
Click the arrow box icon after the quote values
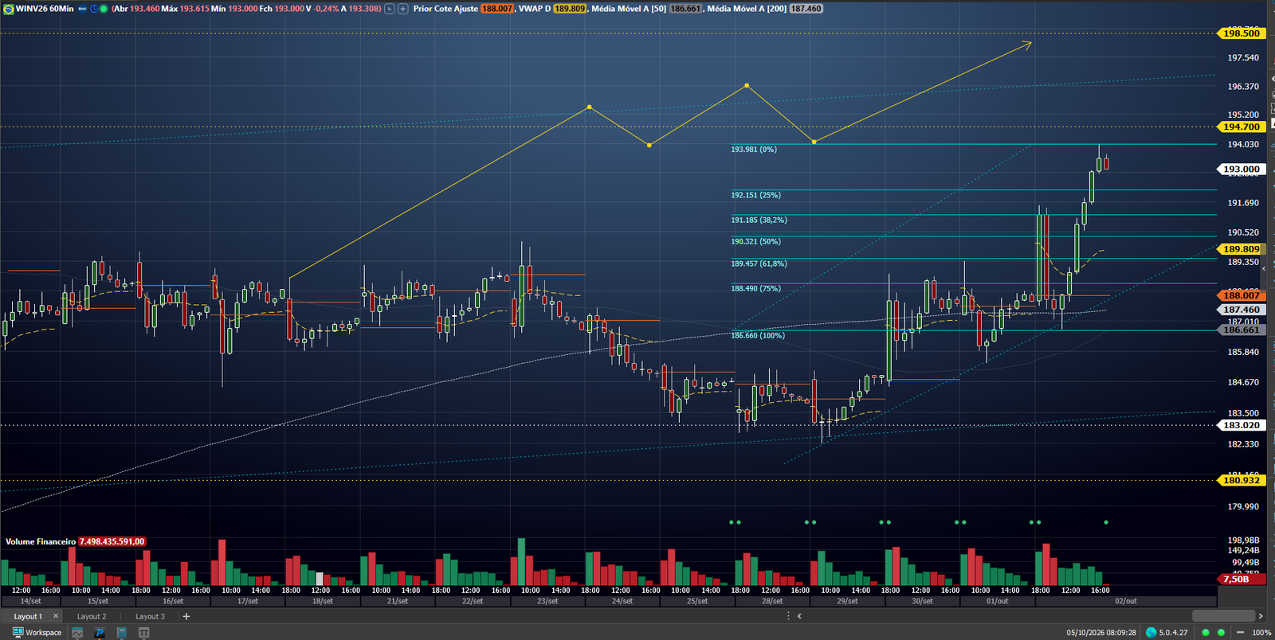click(x=390, y=9)
